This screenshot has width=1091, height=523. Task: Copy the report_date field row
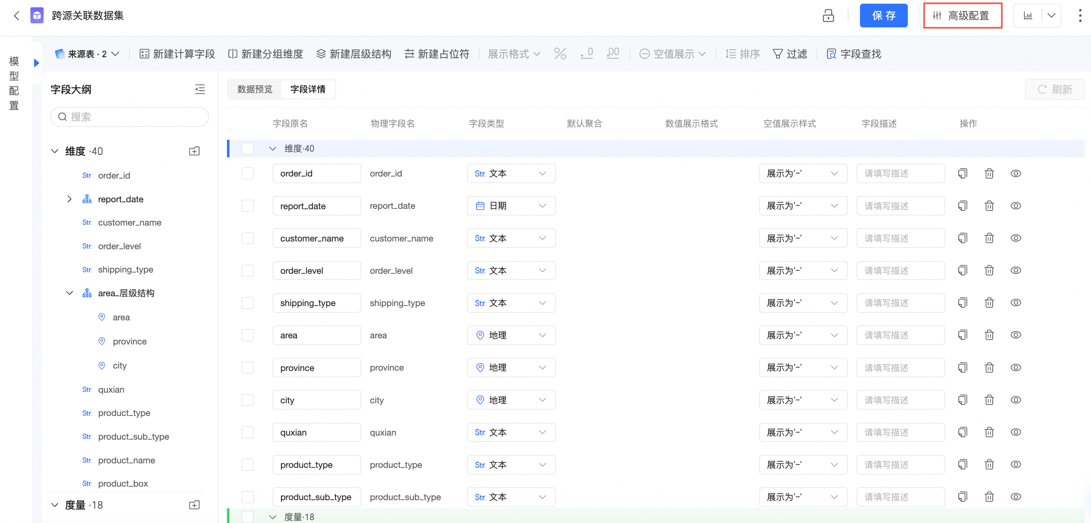pyautogui.click(x=963, y=206)
